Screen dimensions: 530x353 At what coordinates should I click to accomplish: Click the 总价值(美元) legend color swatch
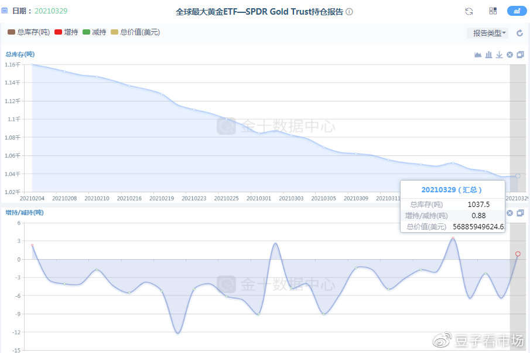[115, 32]
